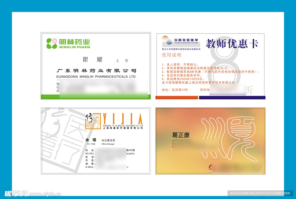Select '复旦大学附属眼耳鼻喉科医院直属机构' line
Viewport: 296px width, 199px height.
pos(181,49)
